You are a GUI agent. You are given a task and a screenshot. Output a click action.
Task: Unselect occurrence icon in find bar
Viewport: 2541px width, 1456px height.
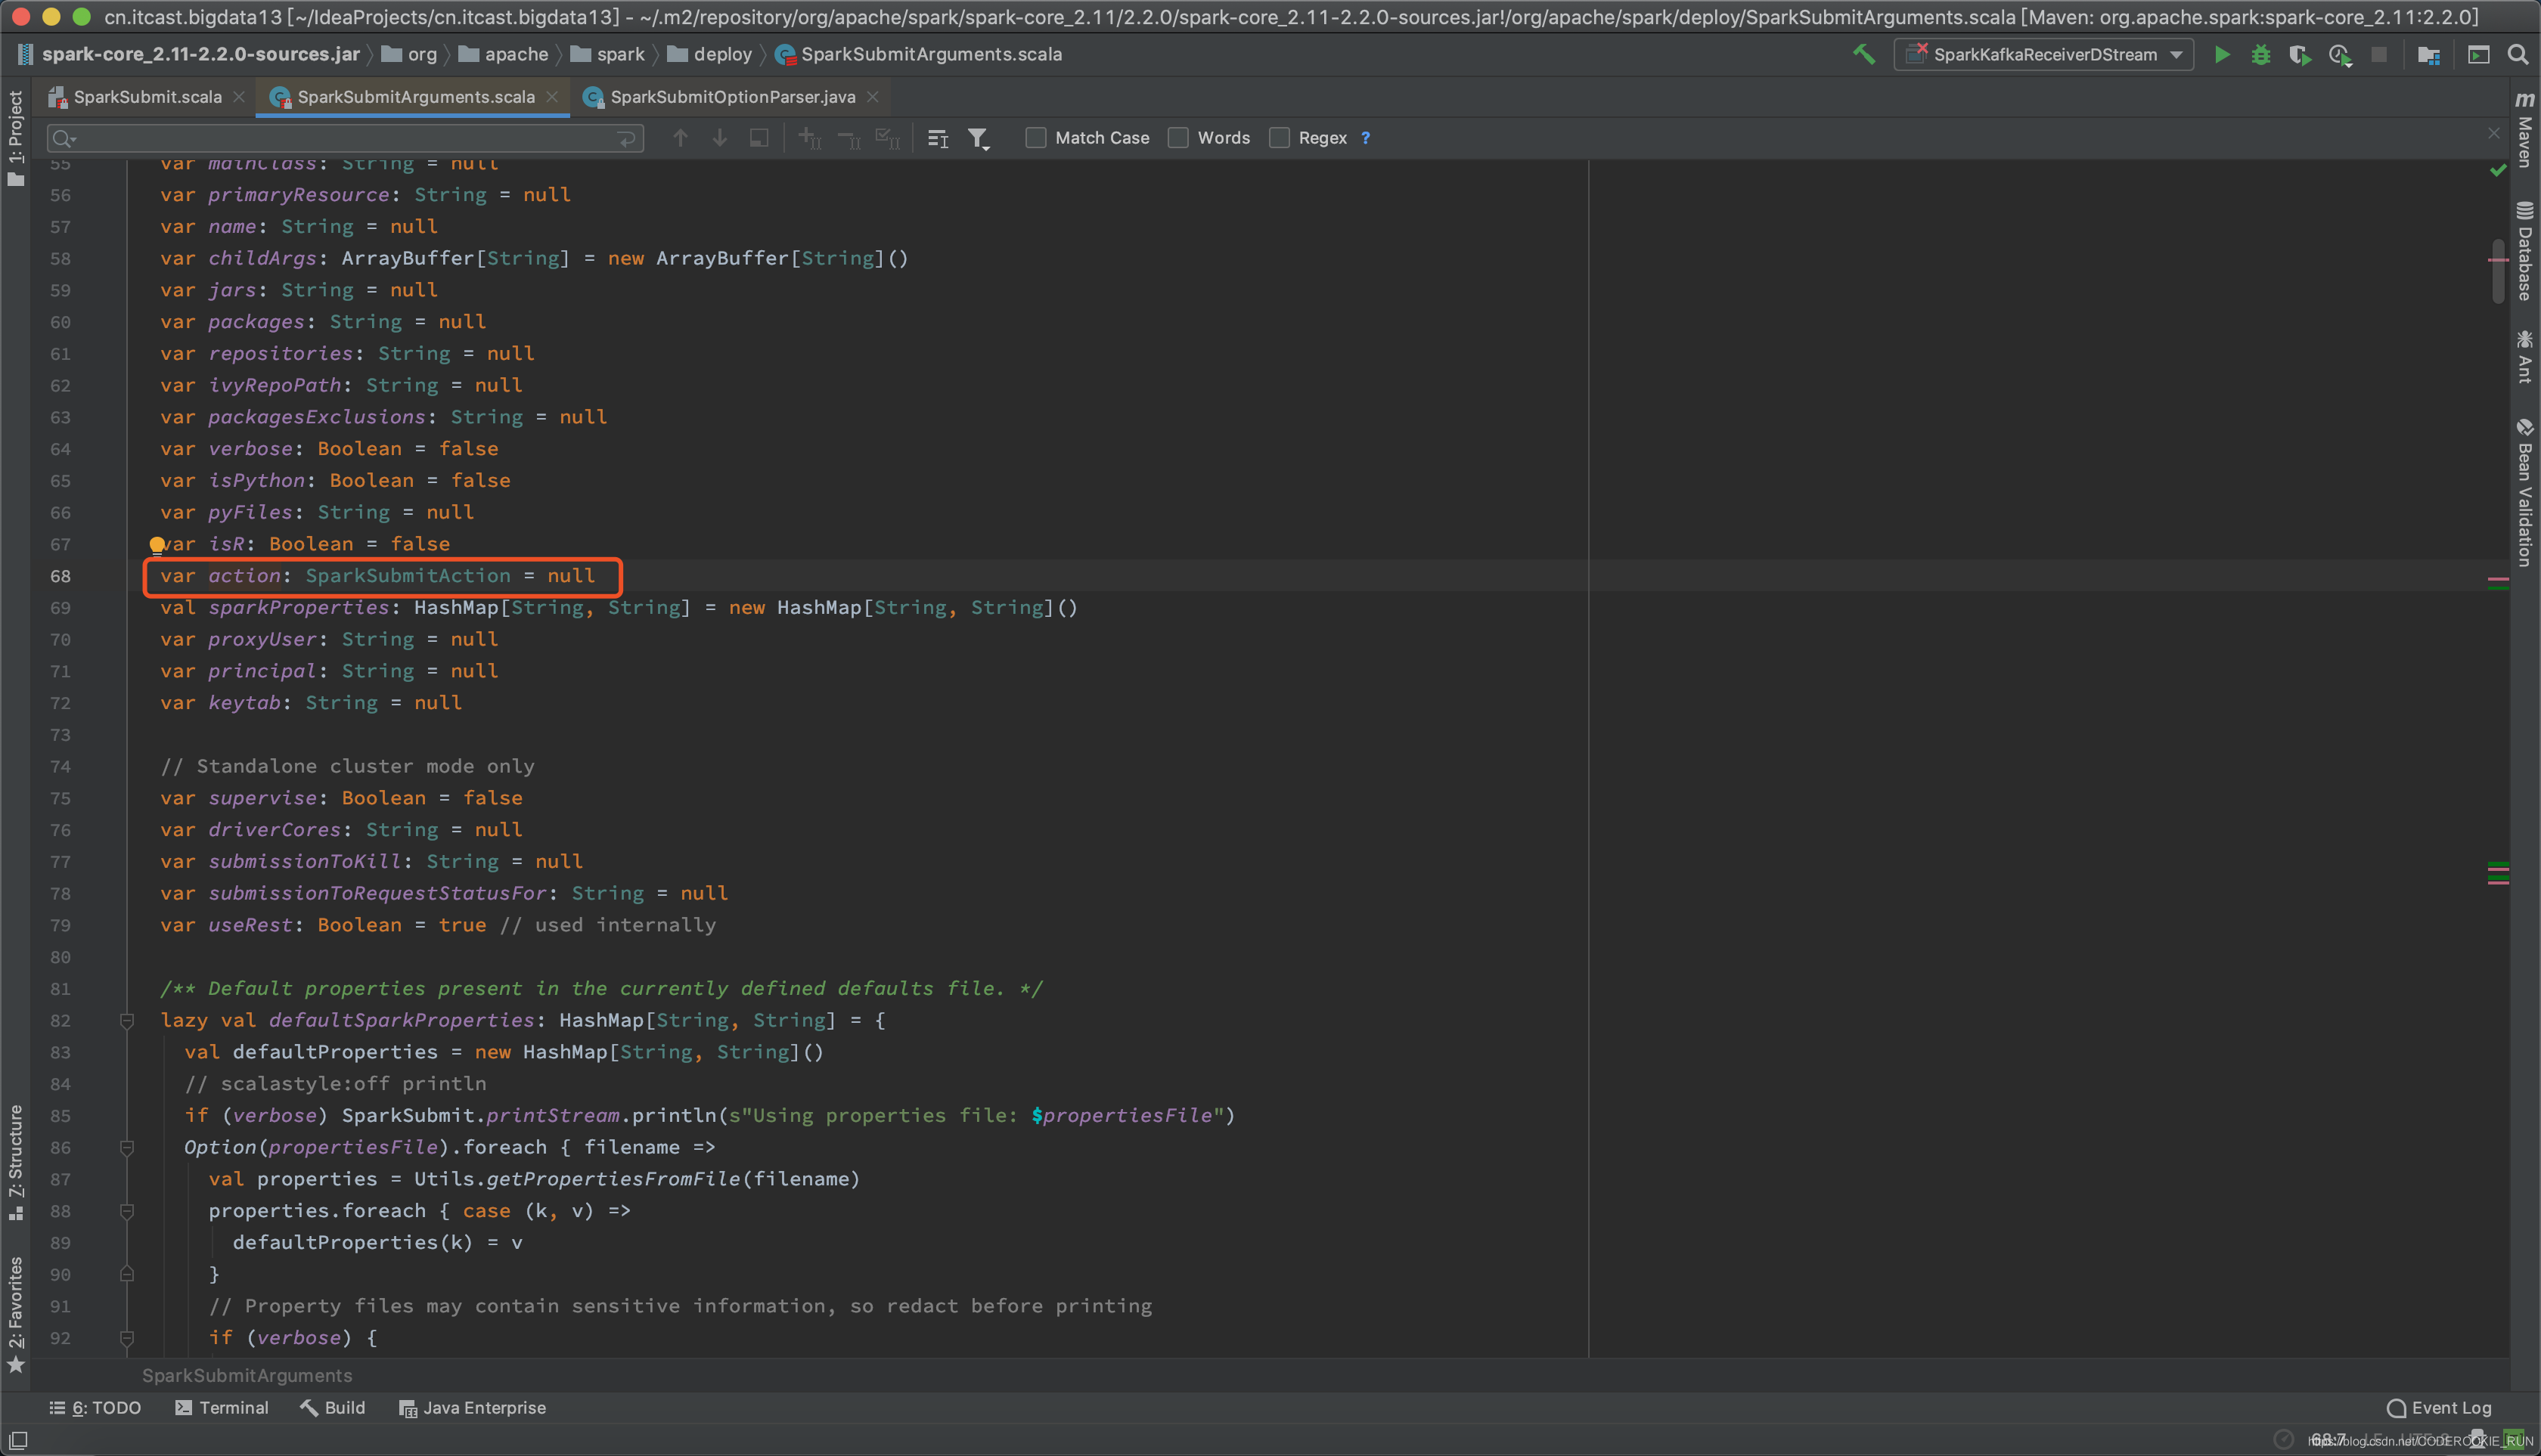coord(849,138)
